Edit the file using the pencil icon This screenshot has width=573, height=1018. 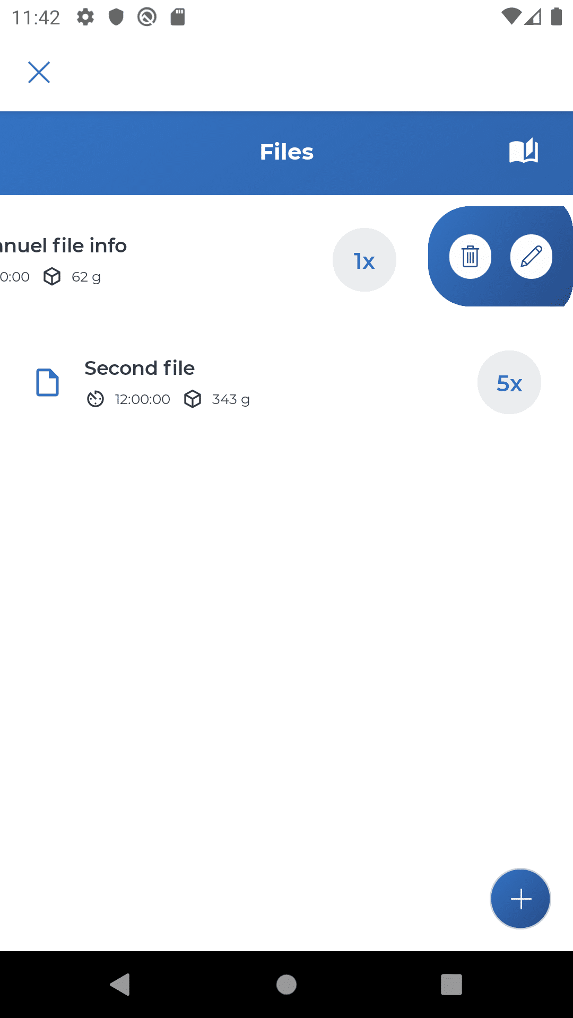tap(531, 257)
